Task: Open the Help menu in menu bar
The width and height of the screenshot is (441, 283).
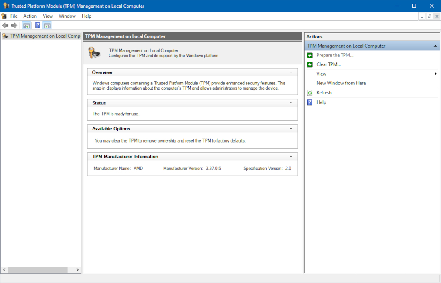Action: 87,16
